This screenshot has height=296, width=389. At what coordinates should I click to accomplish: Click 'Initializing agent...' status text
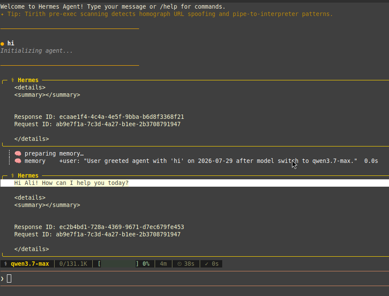pyautogui.click(x=36, y=51)
